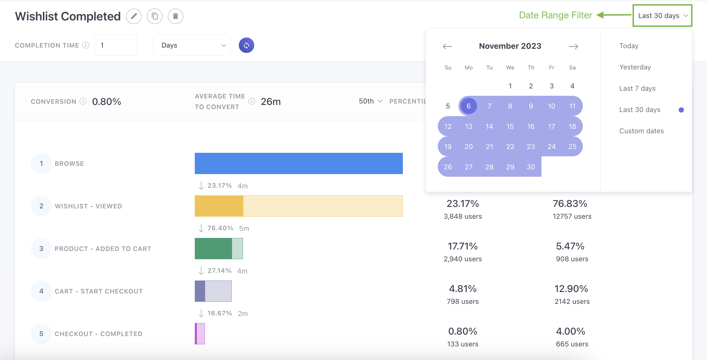Pick November 12 in the calendar
This screenshot has height=360, width=707.
(448, 127)
